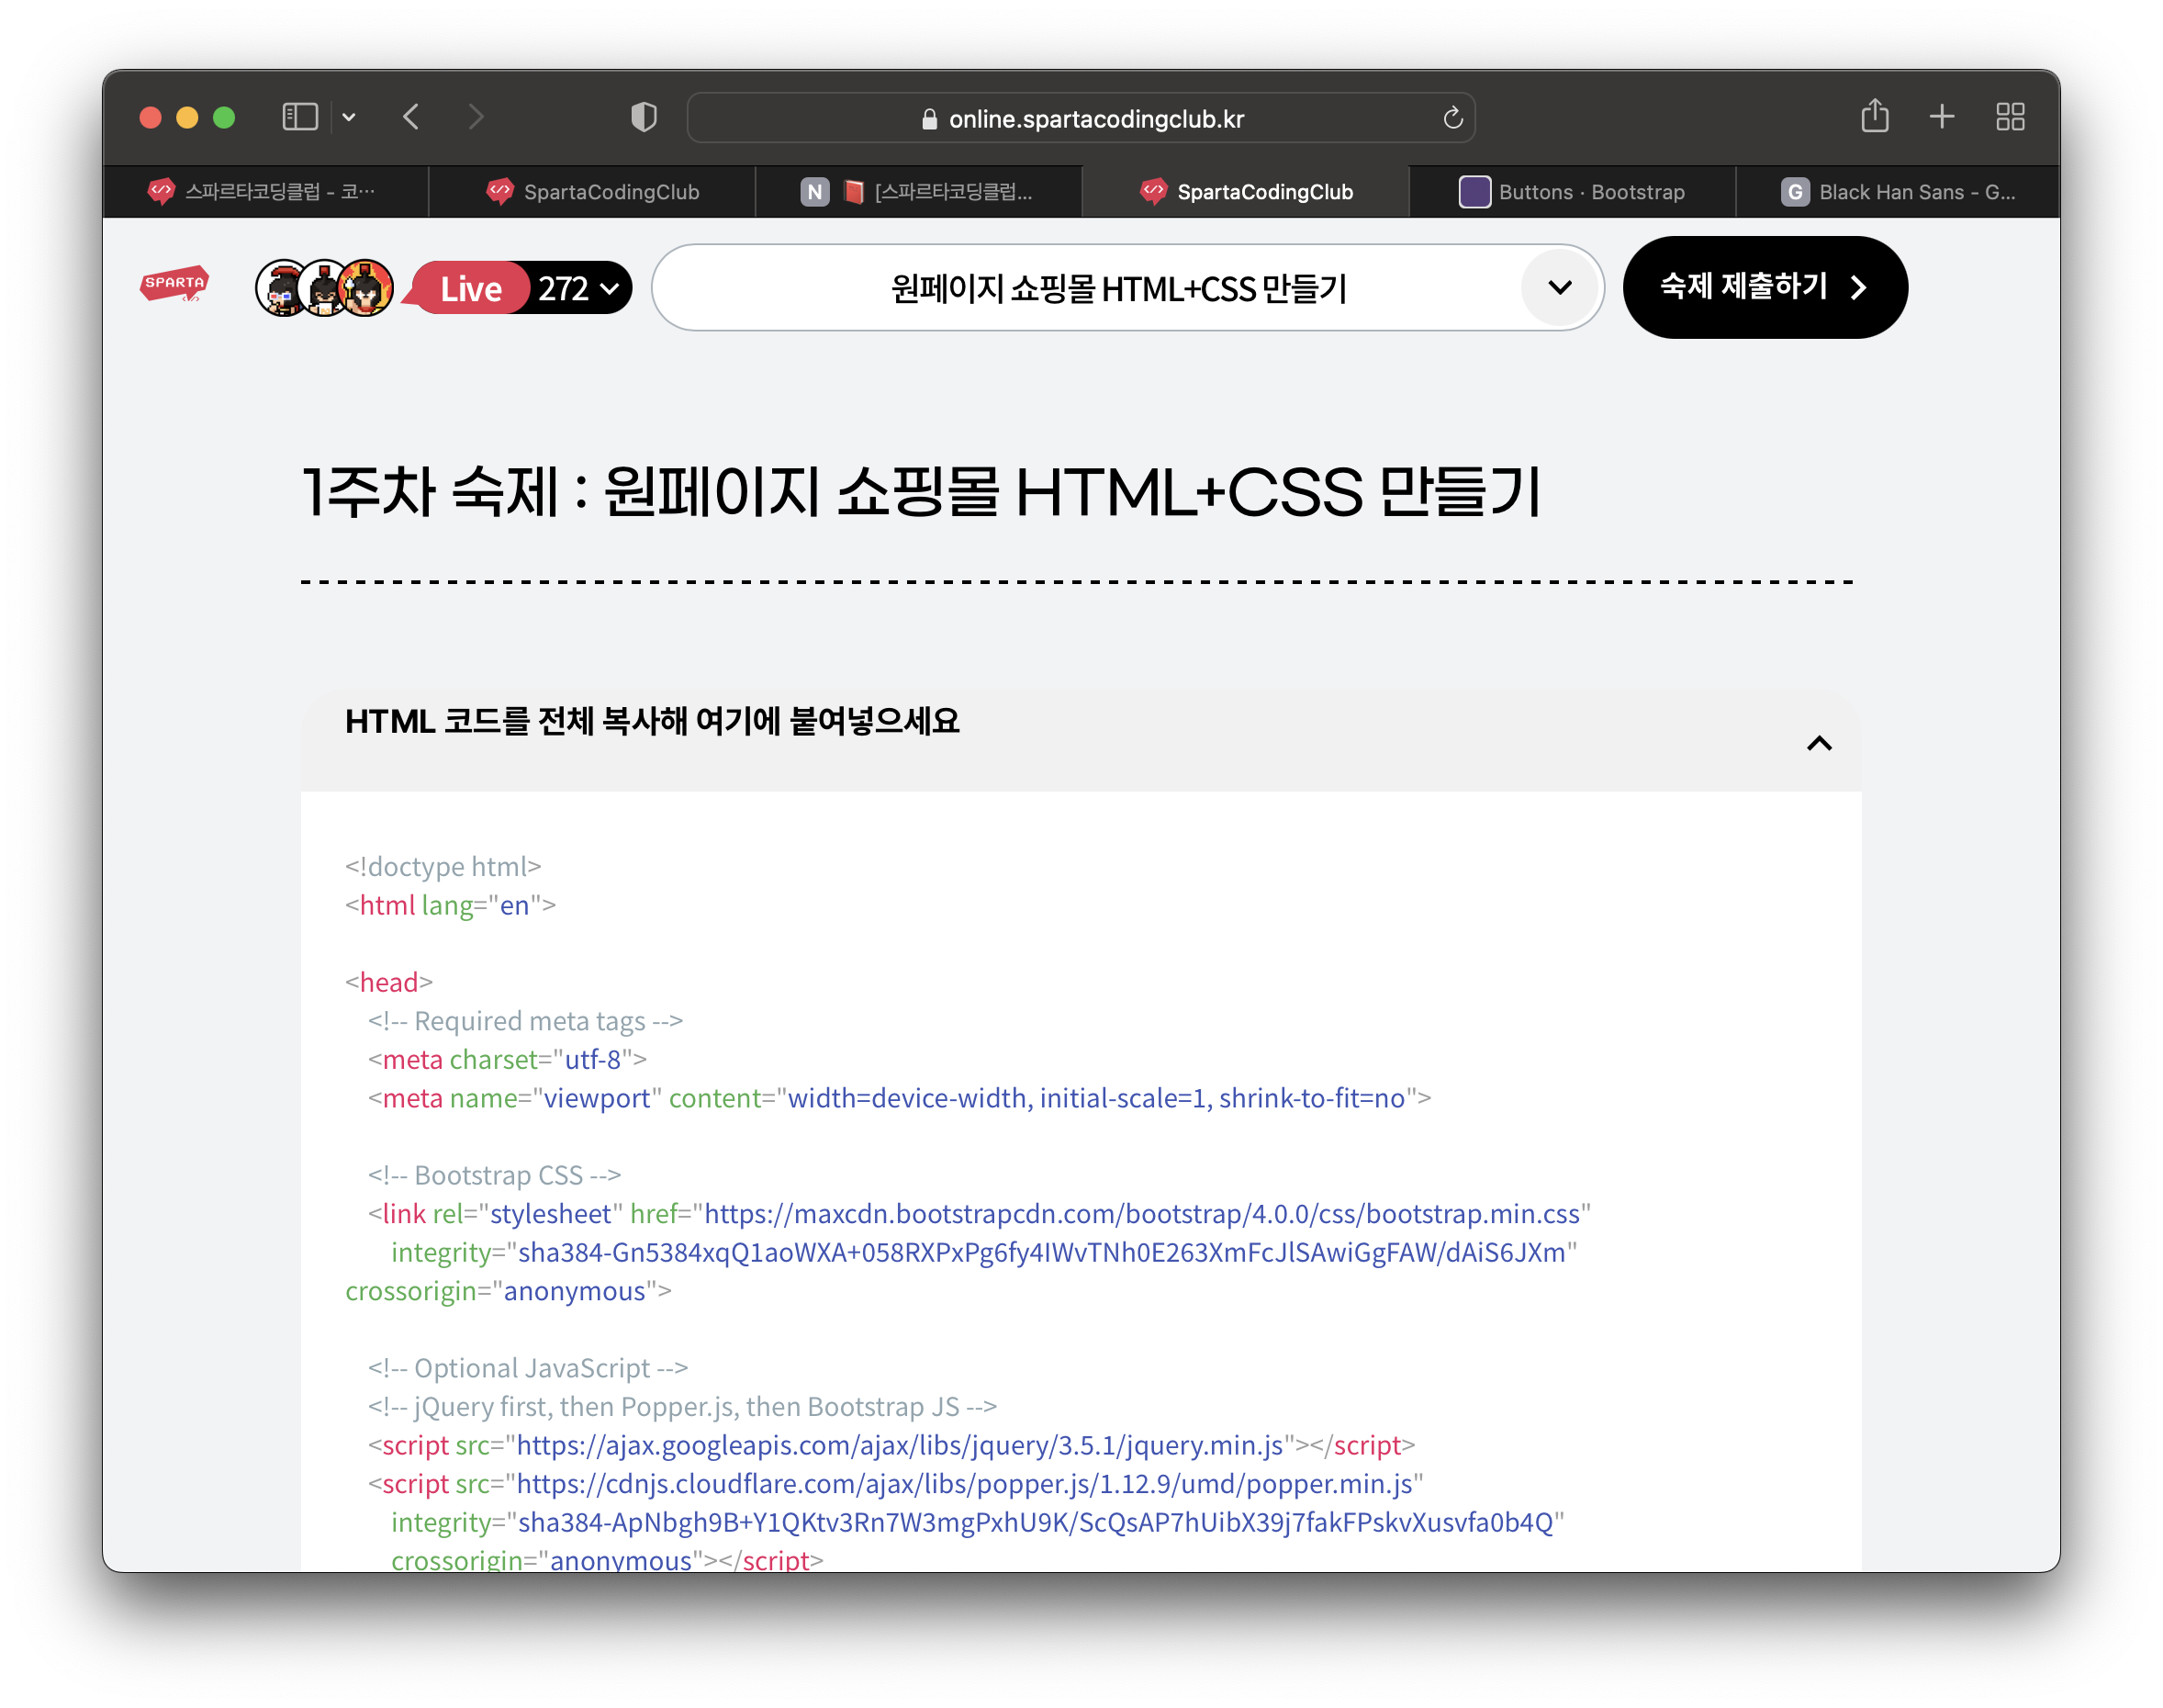This screenshot has width=2163, height=1708.
Task: Select the Notion 스파르타코딩클럽 tab
Action: point(917,192)
